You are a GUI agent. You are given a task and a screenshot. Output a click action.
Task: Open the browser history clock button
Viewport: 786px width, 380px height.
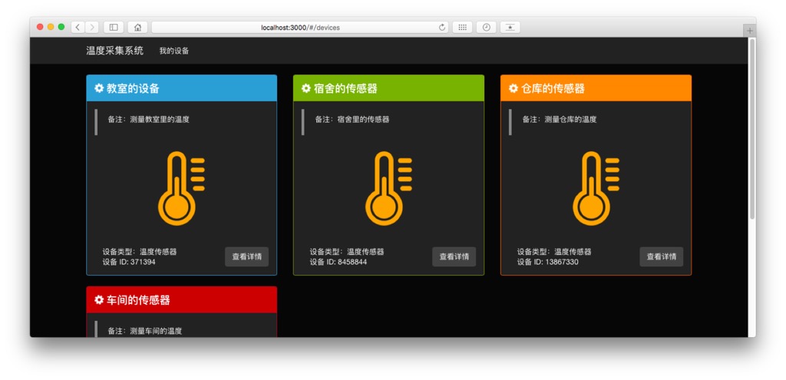[486, 28]
